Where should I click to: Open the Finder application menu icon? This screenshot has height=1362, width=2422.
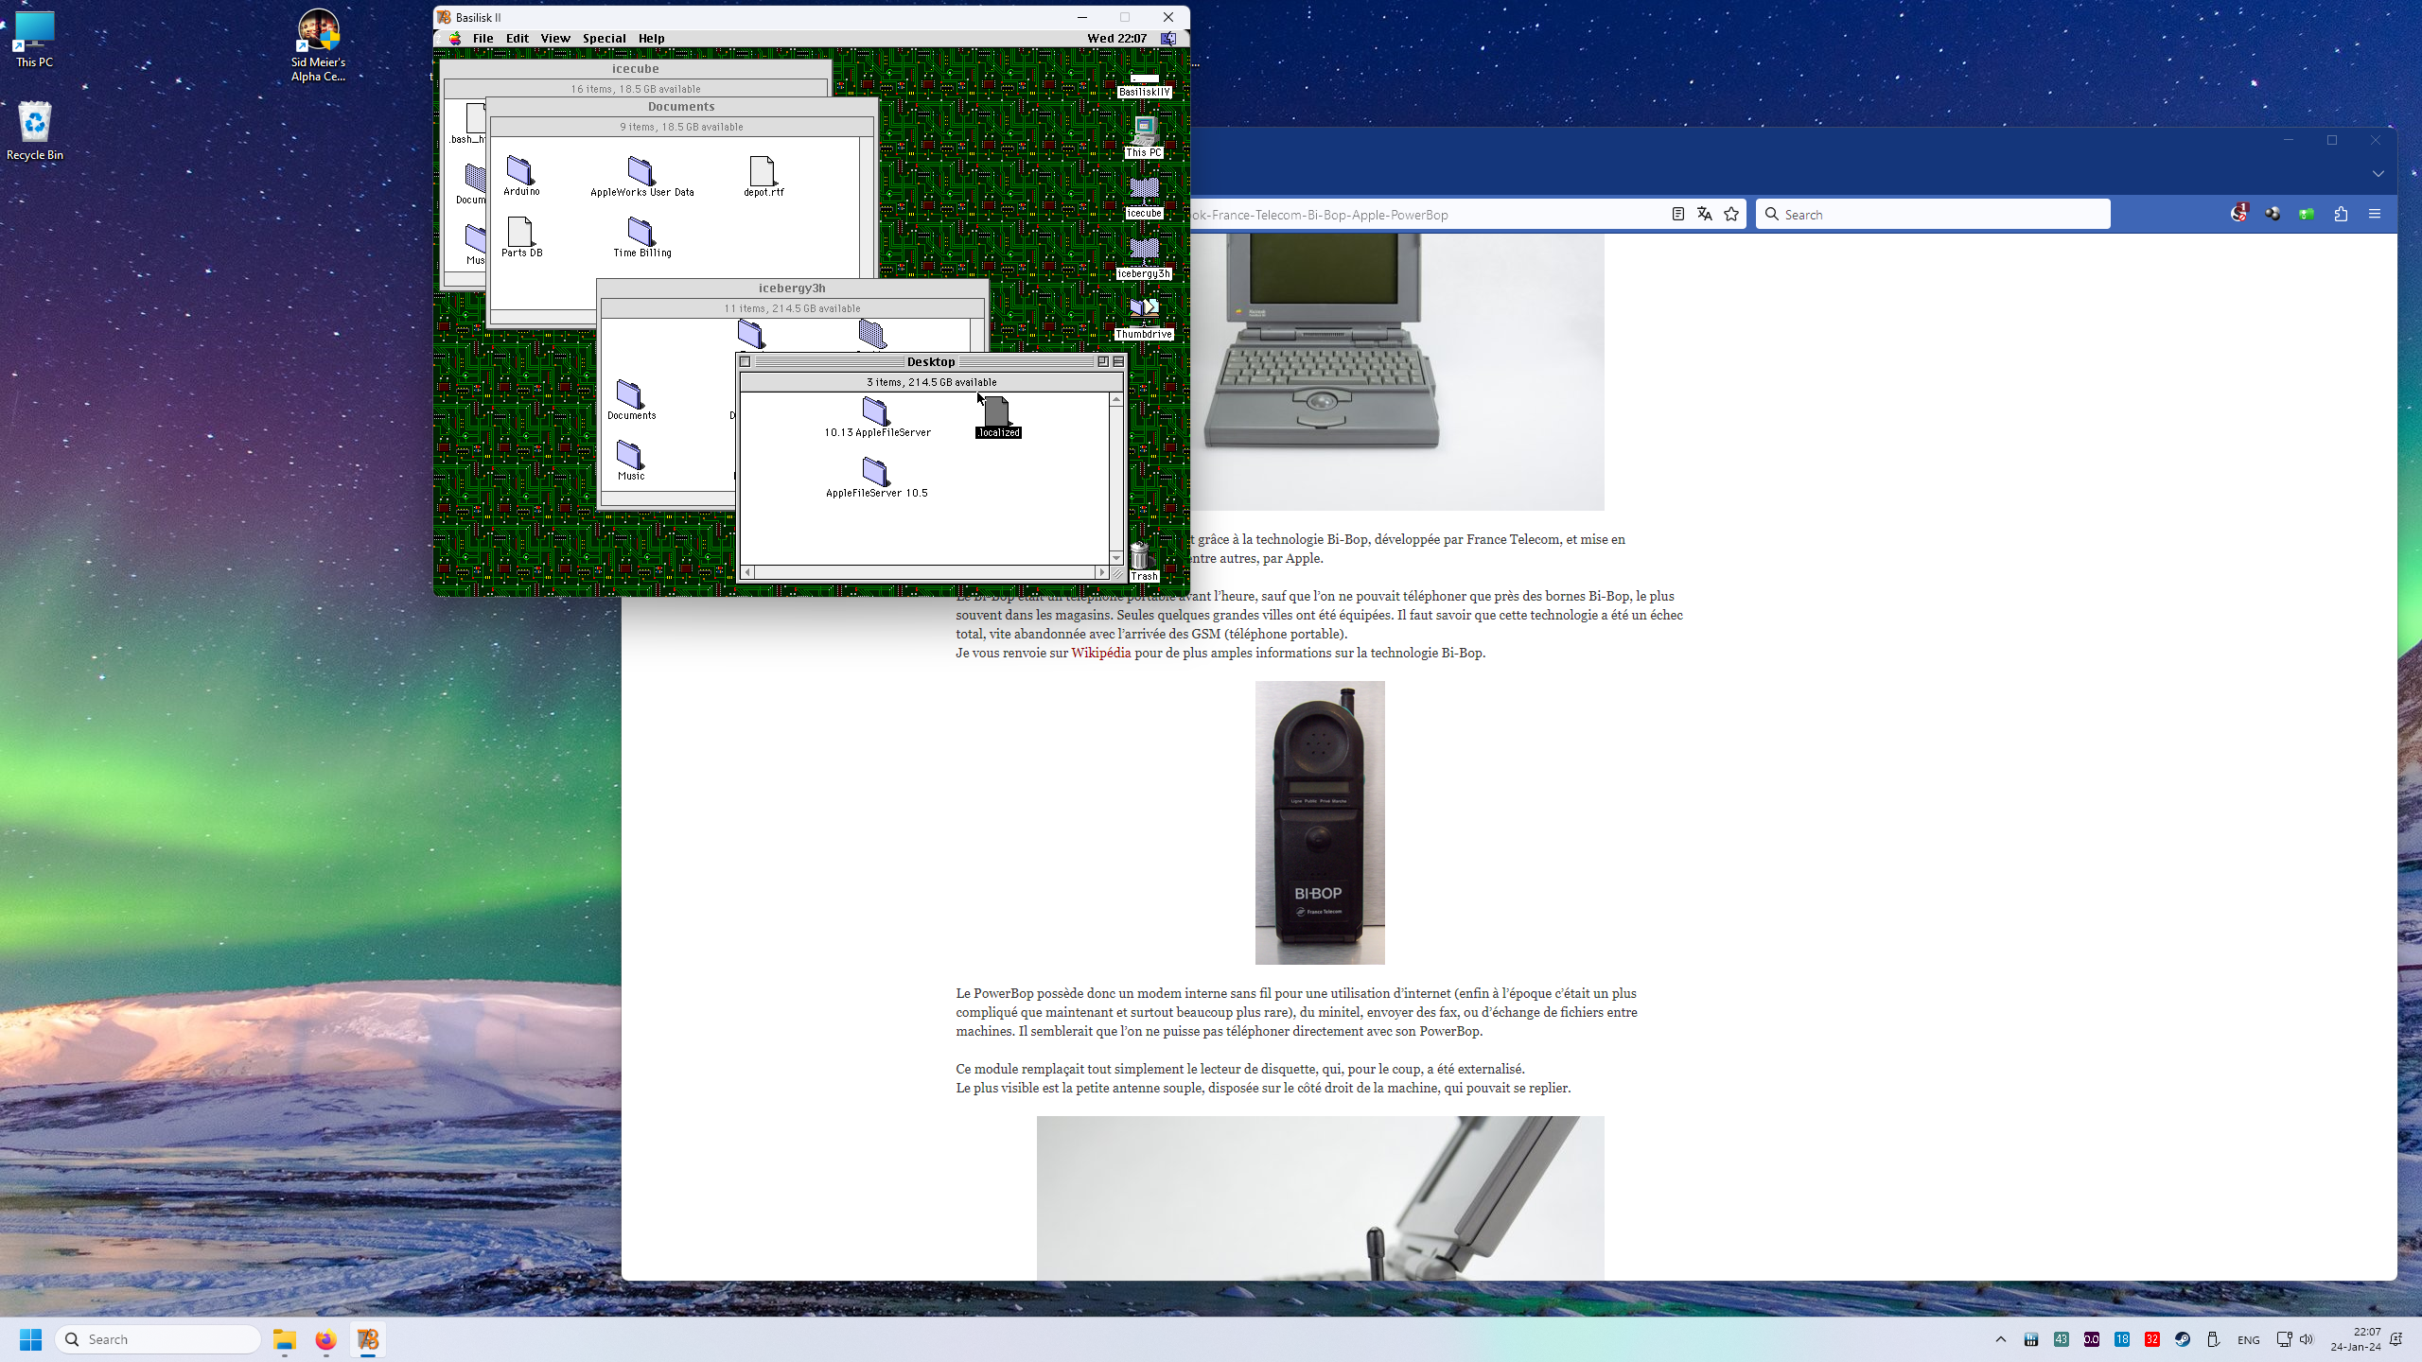(1169, 39)
